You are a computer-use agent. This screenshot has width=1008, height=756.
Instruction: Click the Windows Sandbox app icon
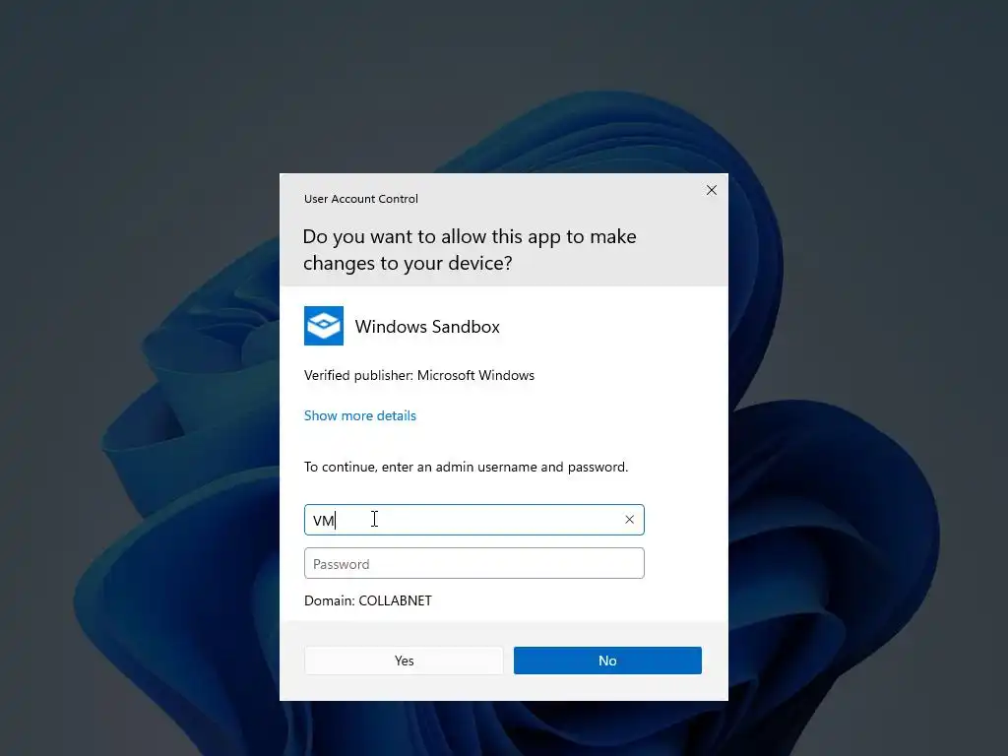pos(323,326)
